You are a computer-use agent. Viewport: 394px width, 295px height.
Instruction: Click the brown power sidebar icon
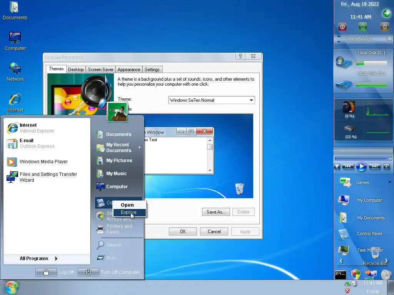pos(384,27)
